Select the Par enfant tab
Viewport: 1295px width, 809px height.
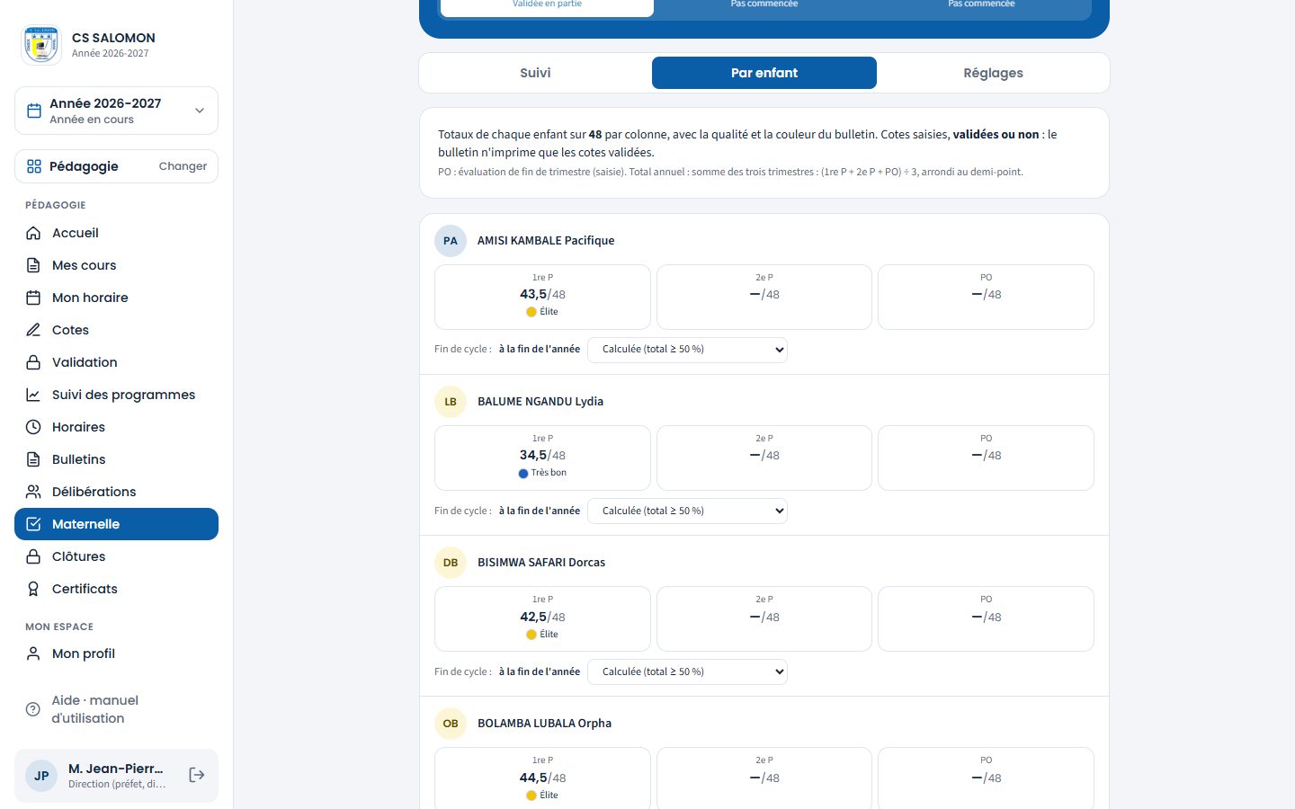coord(764,73)
